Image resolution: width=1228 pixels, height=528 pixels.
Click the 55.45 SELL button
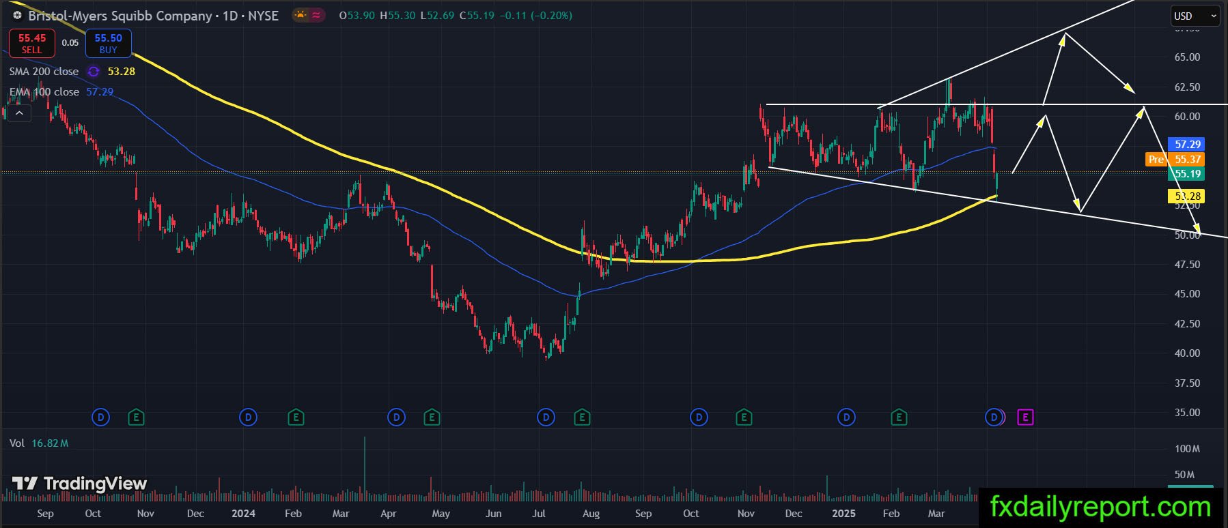(31, 43)
